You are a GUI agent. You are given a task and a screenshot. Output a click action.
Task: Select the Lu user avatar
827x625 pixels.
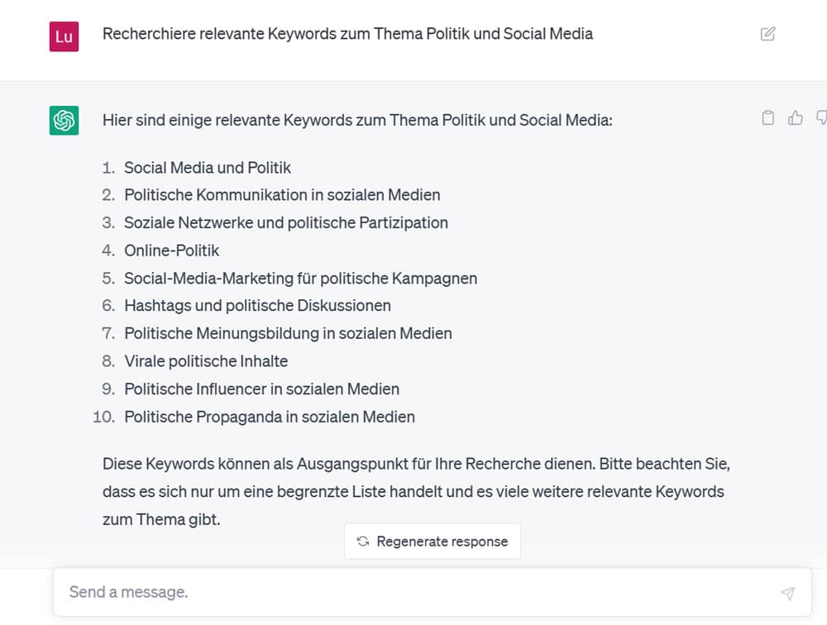point(64,36)
